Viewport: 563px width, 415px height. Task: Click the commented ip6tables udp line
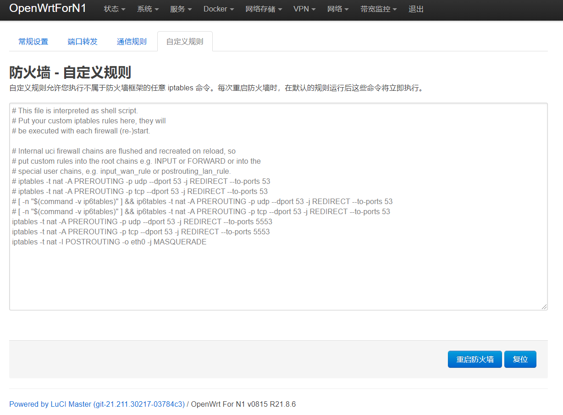202,201
